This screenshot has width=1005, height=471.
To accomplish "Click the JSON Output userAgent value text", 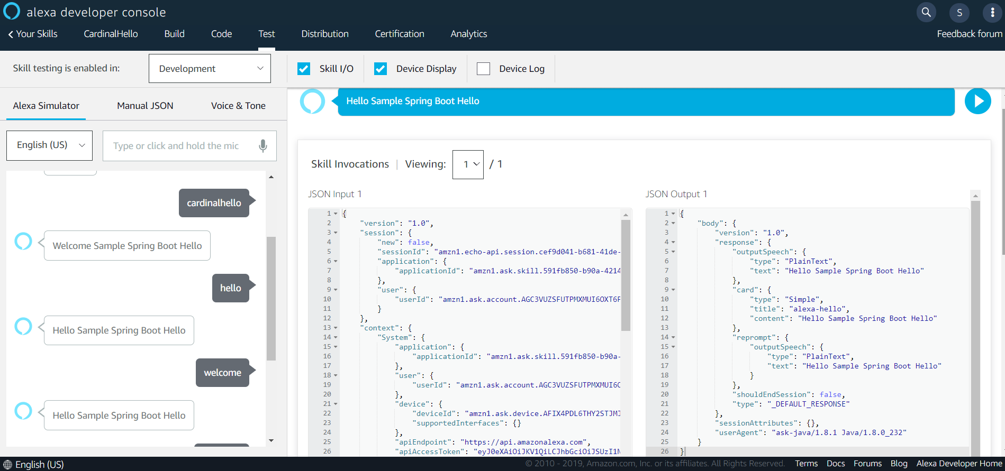I will pyautogui.click(x=839, y=433).
